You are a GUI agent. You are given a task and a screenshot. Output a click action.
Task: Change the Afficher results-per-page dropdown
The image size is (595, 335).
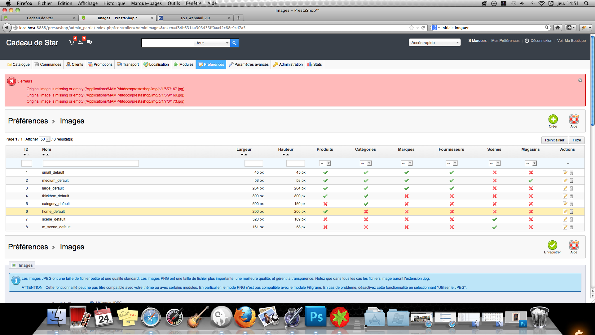(x=45, y=139)
